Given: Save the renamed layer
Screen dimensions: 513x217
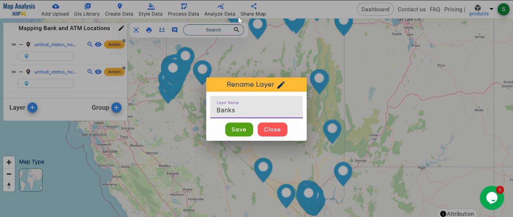Looking at the screenshot, I should (x=239, y=129).
